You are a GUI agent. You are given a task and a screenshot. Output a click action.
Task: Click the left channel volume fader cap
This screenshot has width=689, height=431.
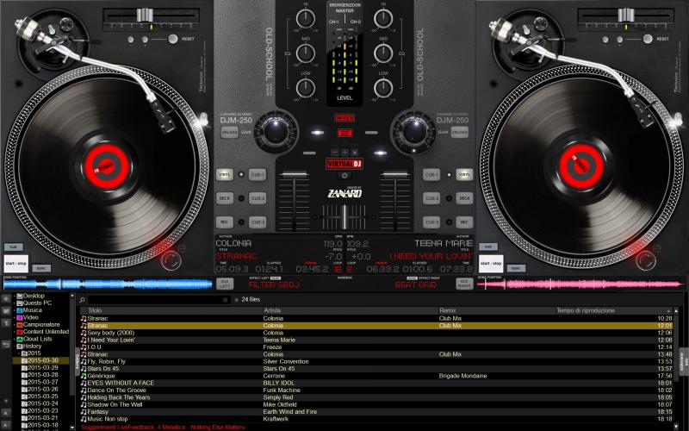294,175
